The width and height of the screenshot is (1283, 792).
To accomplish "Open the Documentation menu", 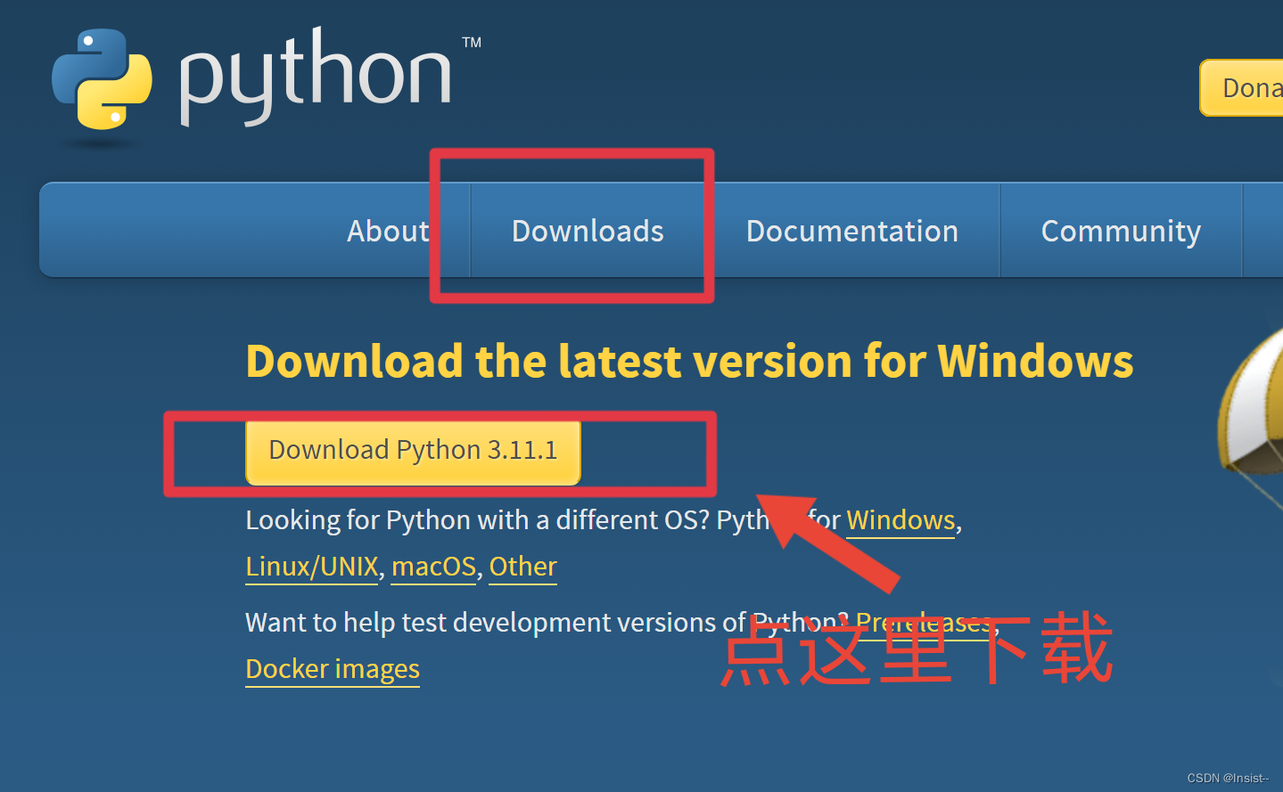I will tap(852, 231).
